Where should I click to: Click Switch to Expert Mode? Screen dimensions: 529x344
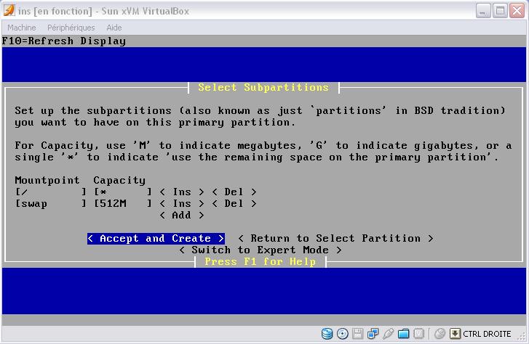260,250
